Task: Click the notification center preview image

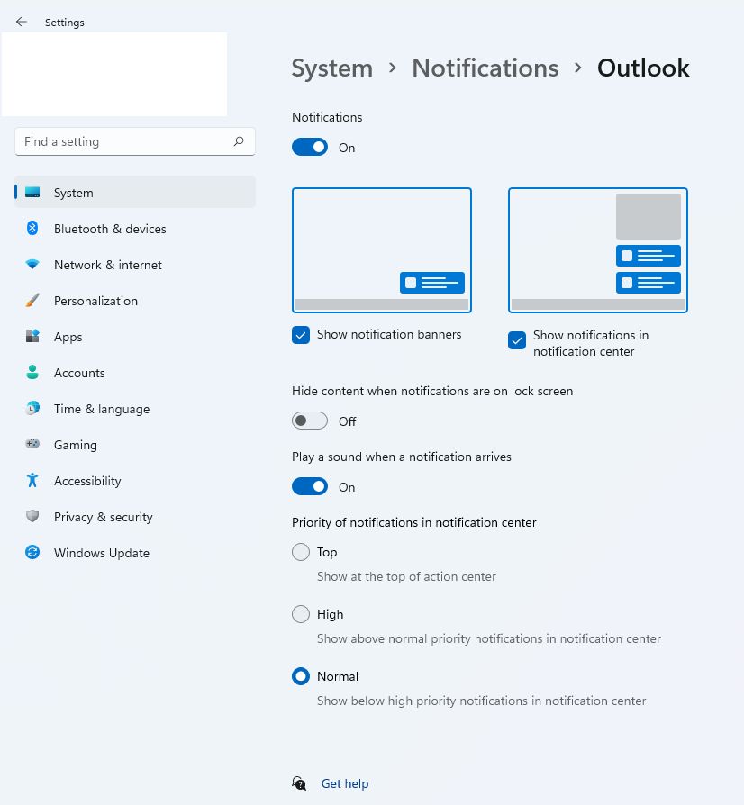Action: 598,250
